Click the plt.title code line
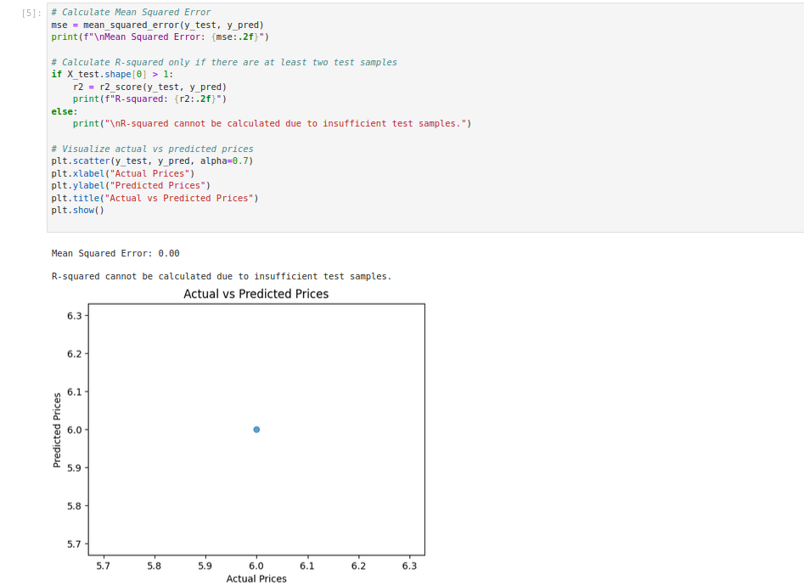 155,198
